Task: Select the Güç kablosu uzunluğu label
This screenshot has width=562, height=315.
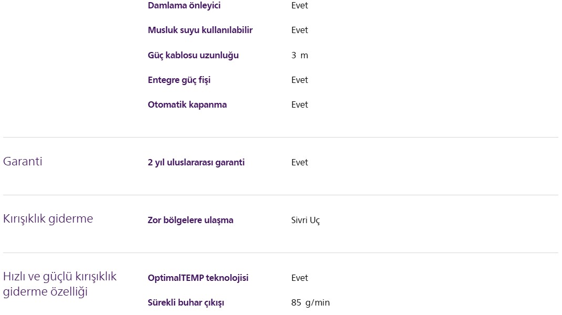Action: 193,55
